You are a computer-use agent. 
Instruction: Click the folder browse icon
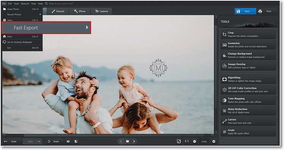[127, 141]
